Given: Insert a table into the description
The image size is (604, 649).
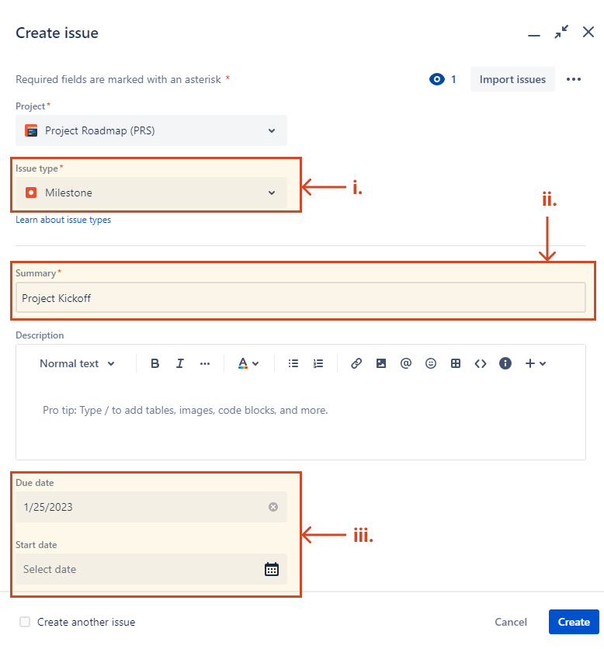Looking at the screenshot, I should click(x=456, y=363).
